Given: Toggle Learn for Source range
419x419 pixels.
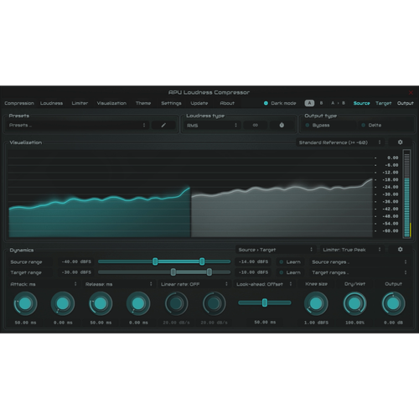Looking at the screenshot, I should 290,262.
